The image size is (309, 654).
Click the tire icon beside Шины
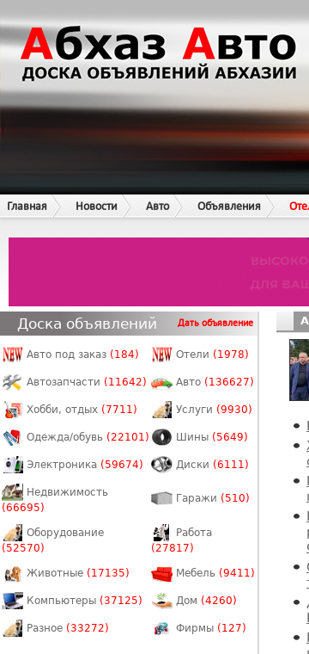[x=161, y=437]
